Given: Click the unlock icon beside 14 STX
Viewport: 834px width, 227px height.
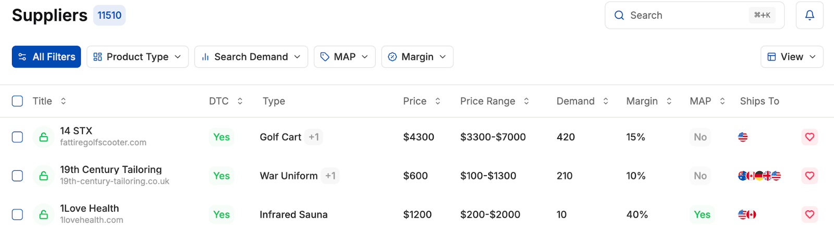Looking at the screenshot, I should [44, 137].
